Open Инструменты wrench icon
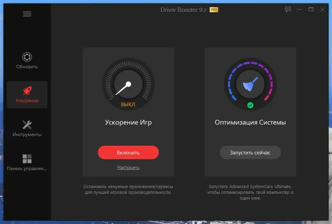Viewport: 332px width, 224px height. pos(27,125)
